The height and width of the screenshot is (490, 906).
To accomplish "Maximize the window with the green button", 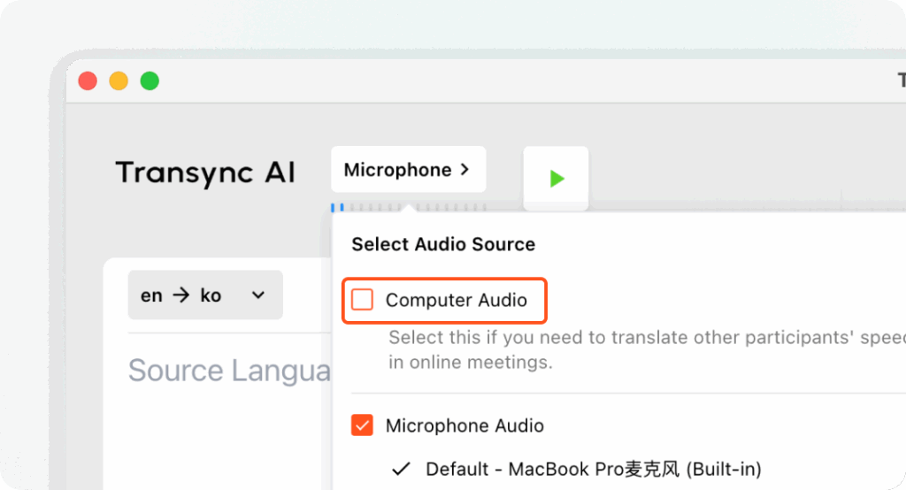I will (x=150, y=80).
